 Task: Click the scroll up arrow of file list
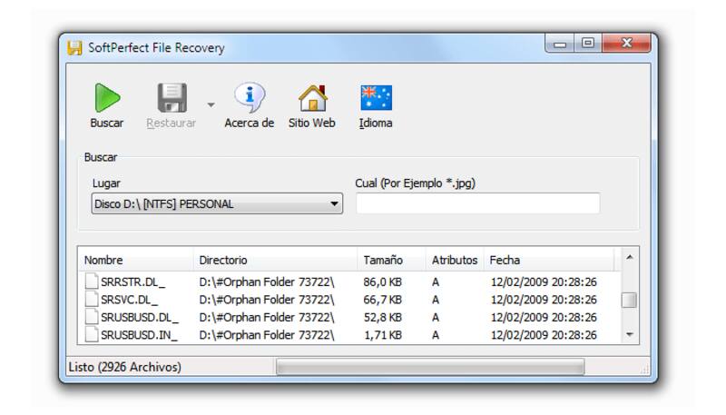point(629,259)
